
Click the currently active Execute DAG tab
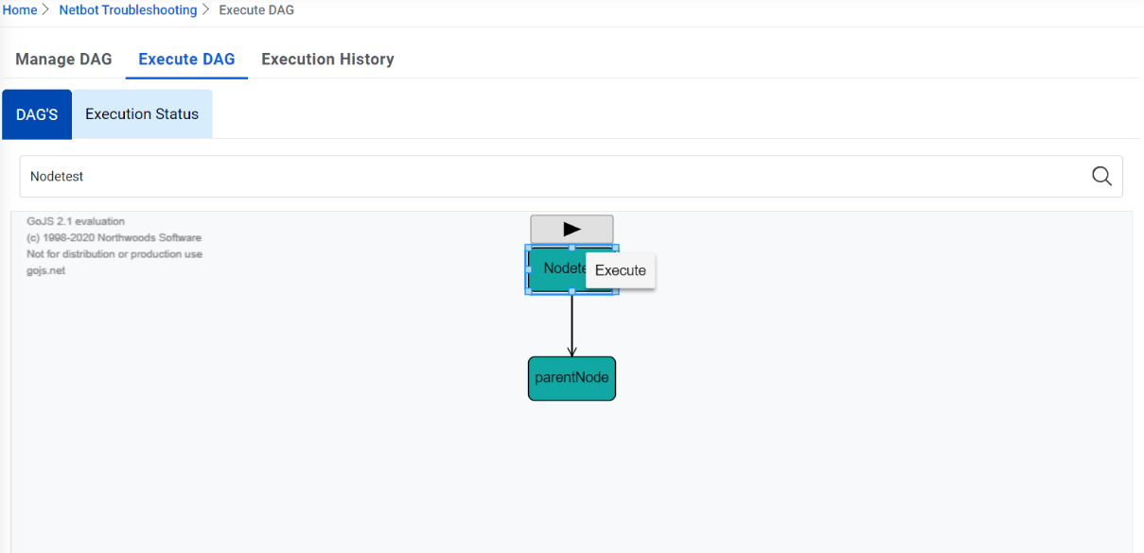pyautogui.click(x=186, y=59)
